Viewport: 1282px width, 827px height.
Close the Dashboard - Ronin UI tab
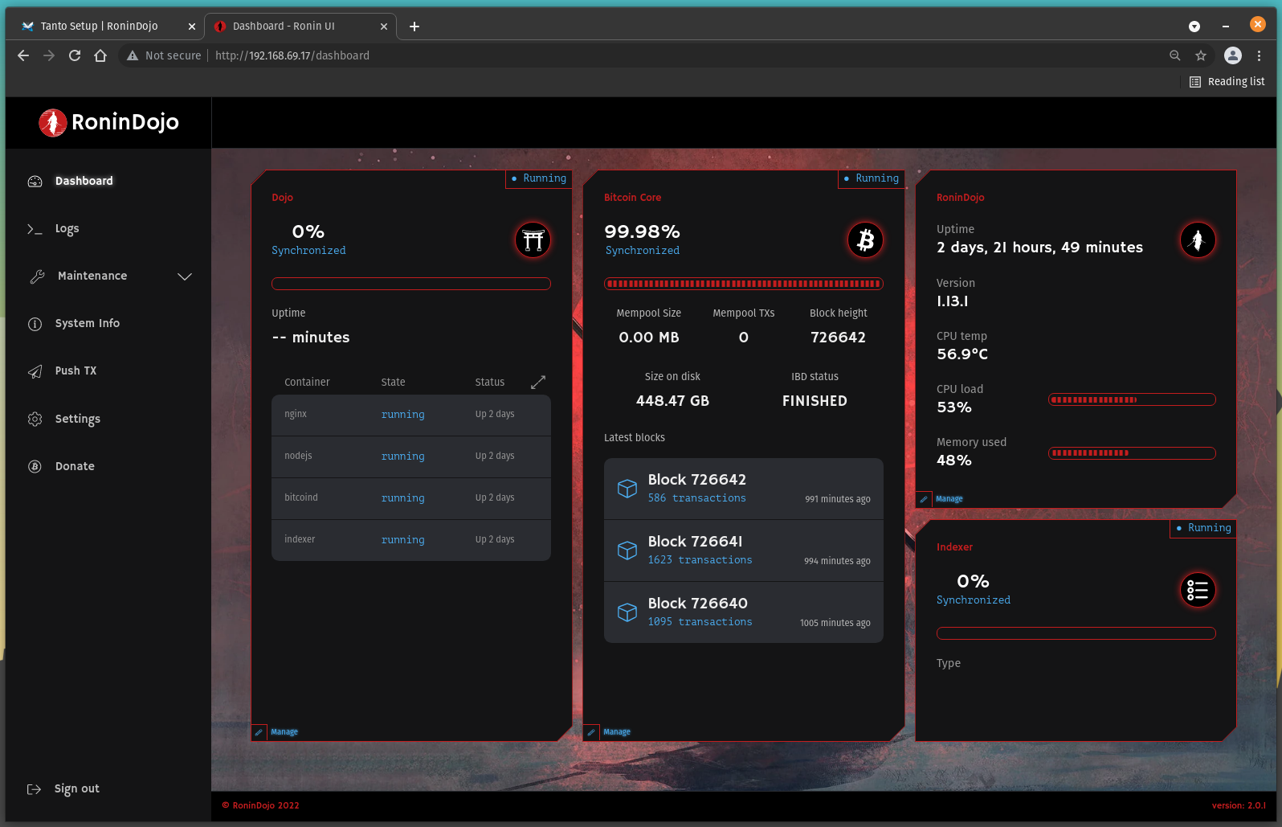point(384,27)
